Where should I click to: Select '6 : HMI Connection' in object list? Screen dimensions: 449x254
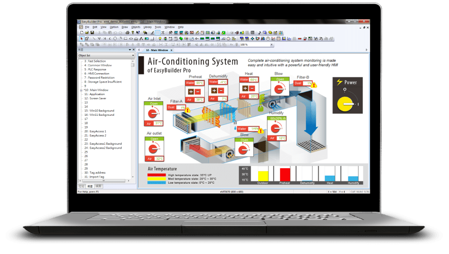(96, 74)
